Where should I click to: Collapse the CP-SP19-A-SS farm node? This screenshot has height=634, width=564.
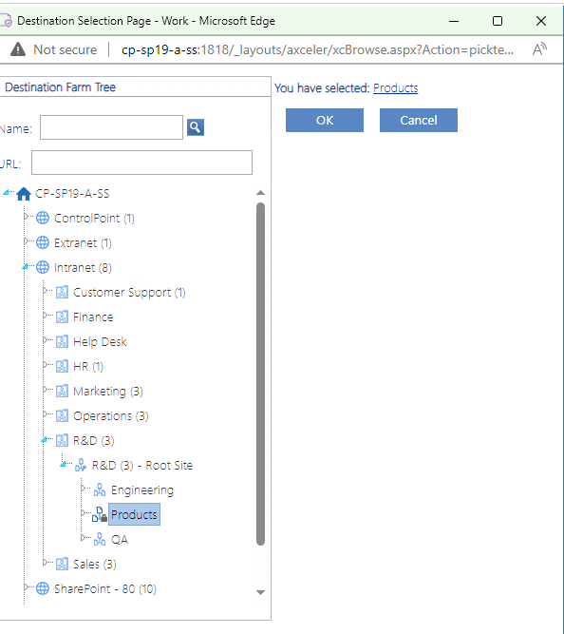tap(6, 192)
